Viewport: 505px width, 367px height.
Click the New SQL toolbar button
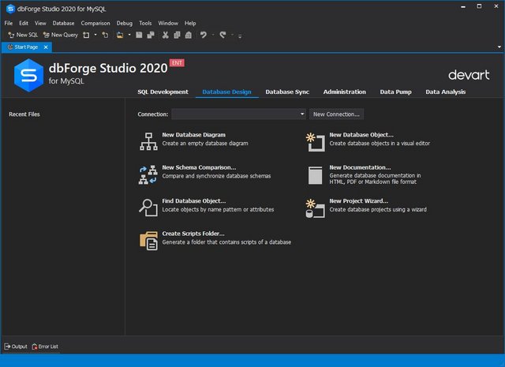tap(23, 35)
